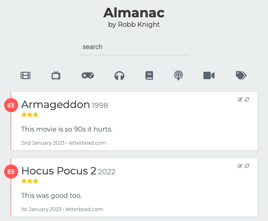The height and width of the screenshot is (221, 268).
Task: Refresh the Hocus Pocus 2 entry
Action: tap(247, 166)
